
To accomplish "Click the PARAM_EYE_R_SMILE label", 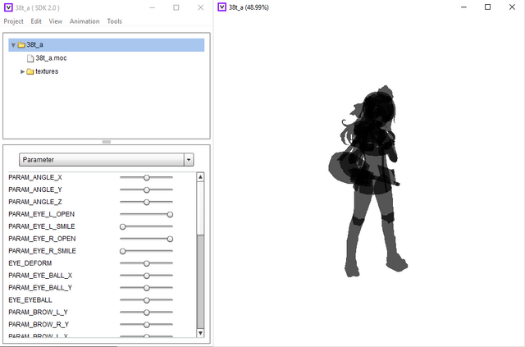I will coord(42,251).
